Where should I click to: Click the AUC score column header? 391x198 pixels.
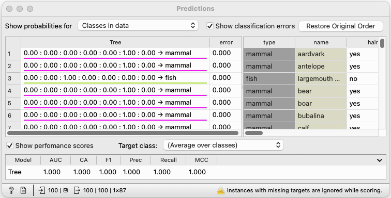click(x=56, y=160)
